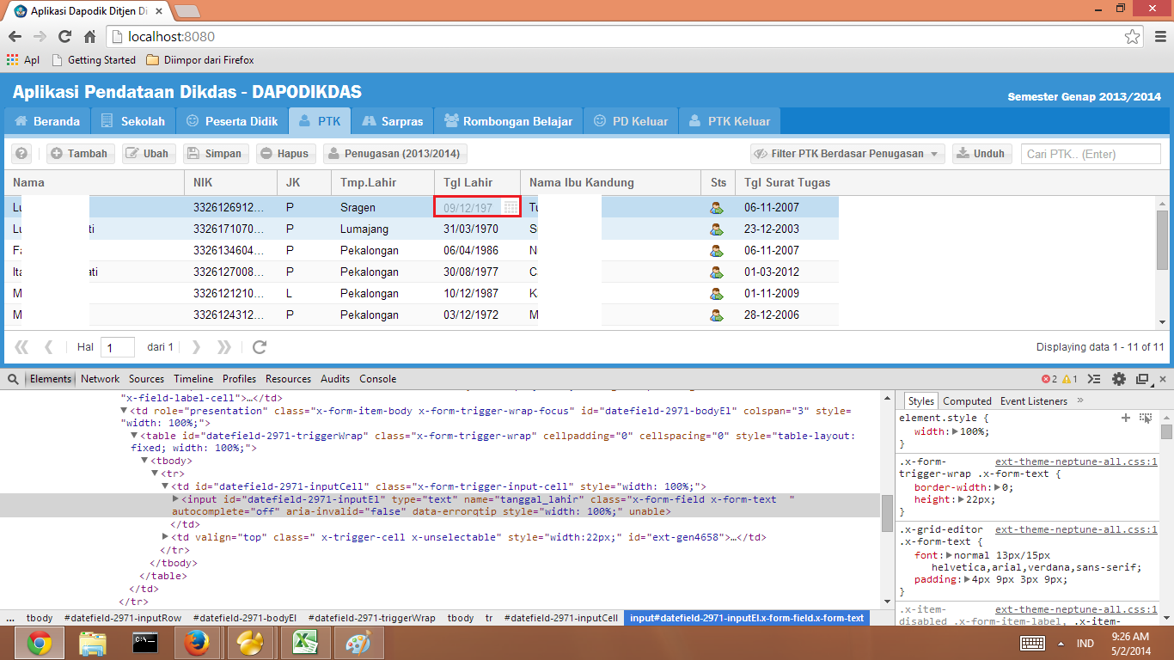The image size is (1174, 660).
Task: Click the Cari PTK search field
Action: (1091, 154)
